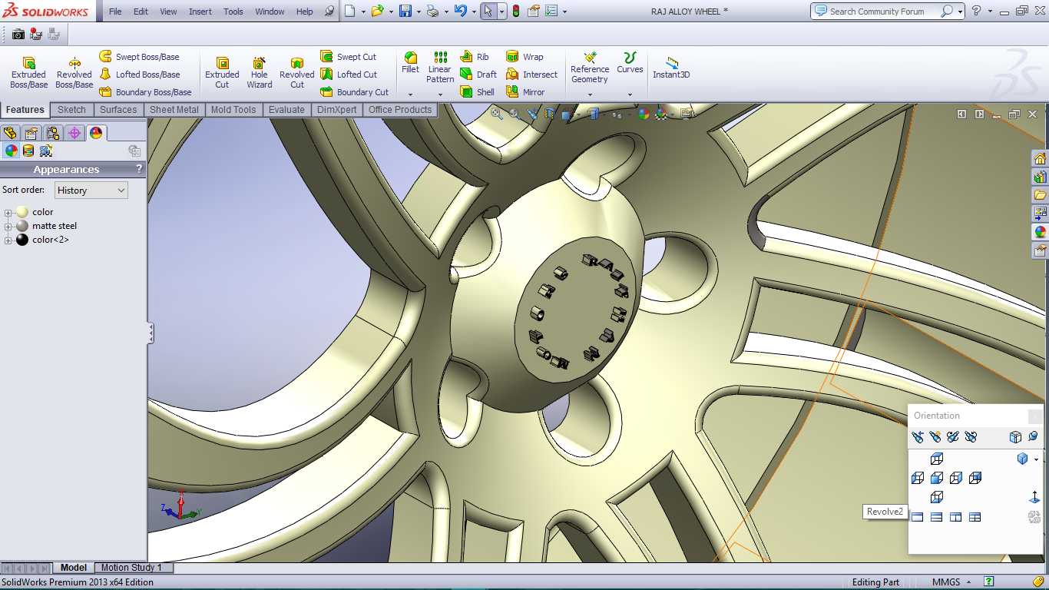Select the Fillet tool
Screen dimensions: 1049x590
410,63
